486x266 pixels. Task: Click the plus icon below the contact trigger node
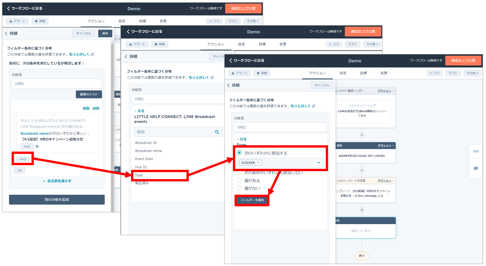(x=362, y=135)
